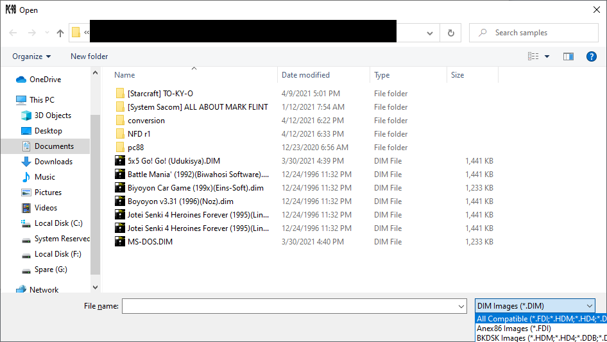Close the Open dialog

597,10
